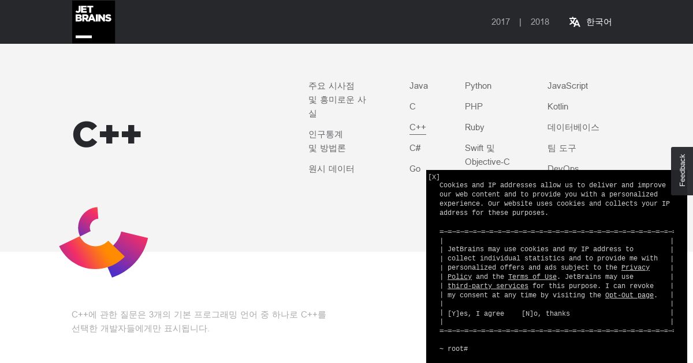Image resolution: width=693 pixels, height=363 pixels.
Task: Click the C++ colorful logo graphic
Action: pyautogui.click(x=103, y=242)
